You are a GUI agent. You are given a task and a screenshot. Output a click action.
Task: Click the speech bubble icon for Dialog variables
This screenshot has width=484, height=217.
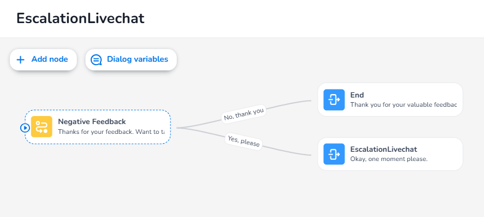tap(96, 59)
